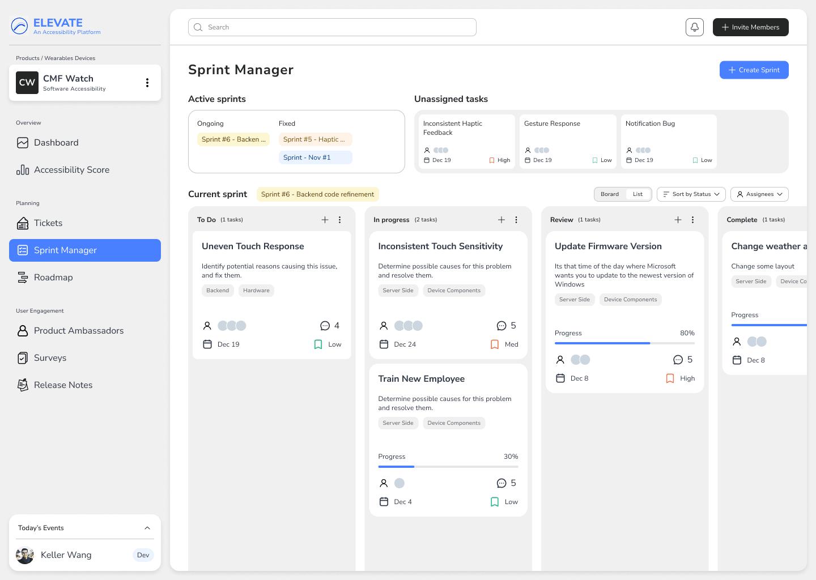Collapse the Today's Events panel
This screenshot has height=580, width=816.
click(x=147, y=527)
